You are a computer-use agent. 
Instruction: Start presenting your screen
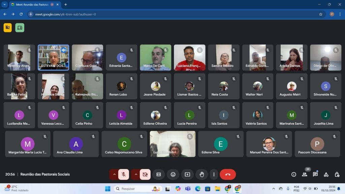pos(187,174)
